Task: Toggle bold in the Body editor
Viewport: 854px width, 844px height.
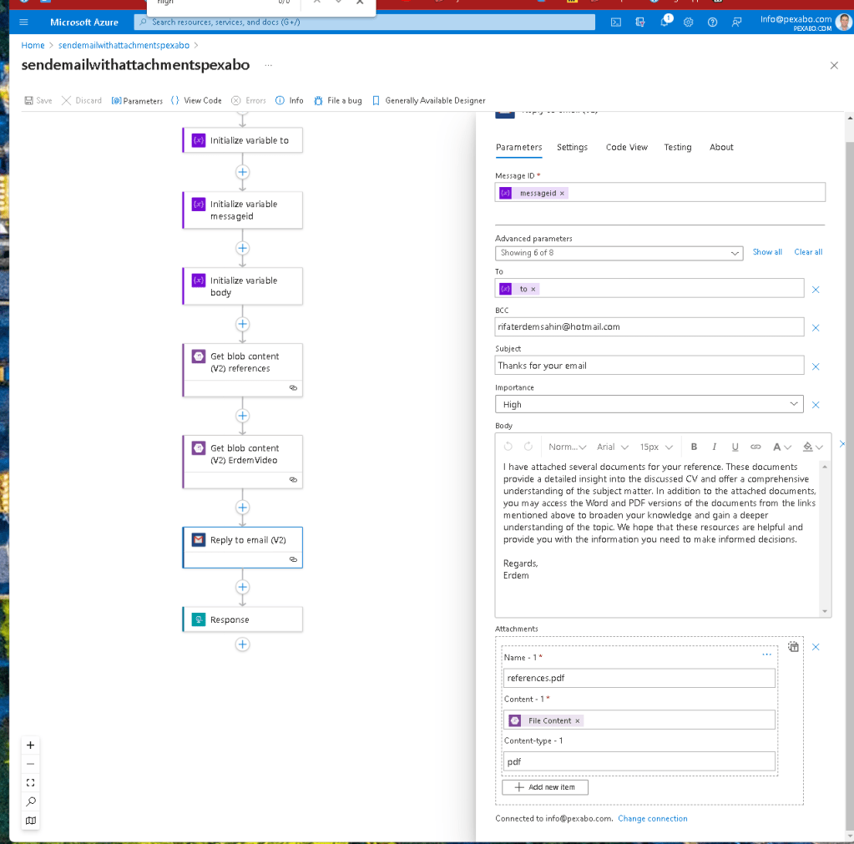Action: point(694,447)
